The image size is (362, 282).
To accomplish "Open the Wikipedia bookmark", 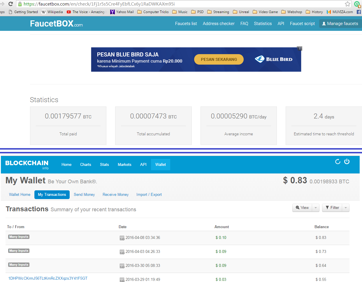I will click(52, 12).
